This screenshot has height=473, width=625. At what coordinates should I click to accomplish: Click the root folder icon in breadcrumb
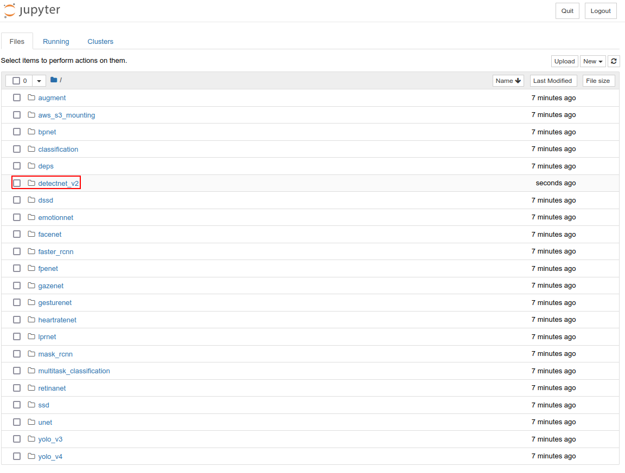[54, 80]
